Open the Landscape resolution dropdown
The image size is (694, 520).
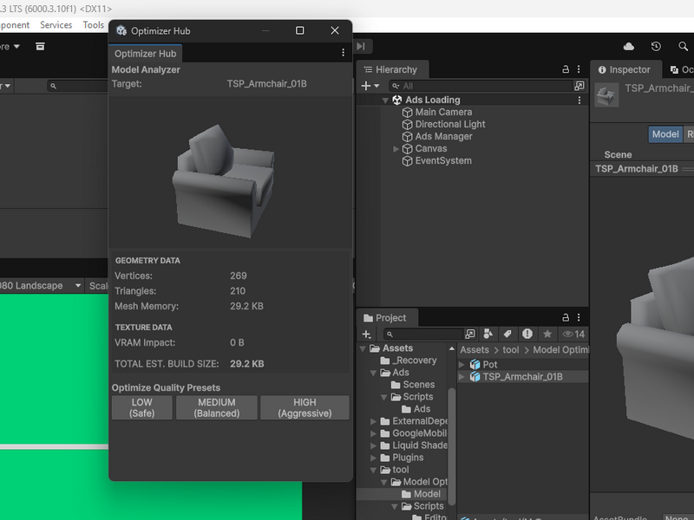[x=41, y=286]
